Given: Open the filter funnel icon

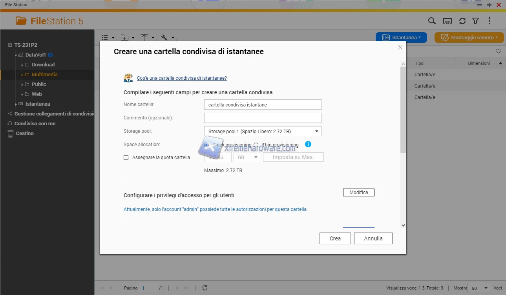Looking at the screenshot, I should 475,21.
